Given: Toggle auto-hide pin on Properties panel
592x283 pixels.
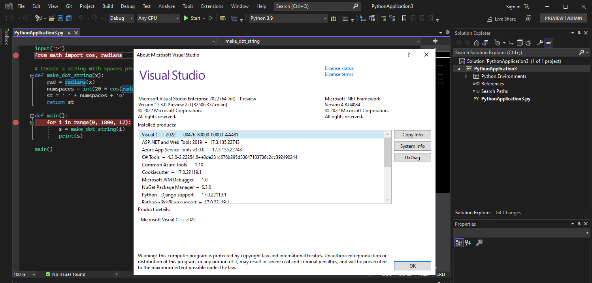Looking at the screenshot, I should point(579,224).
